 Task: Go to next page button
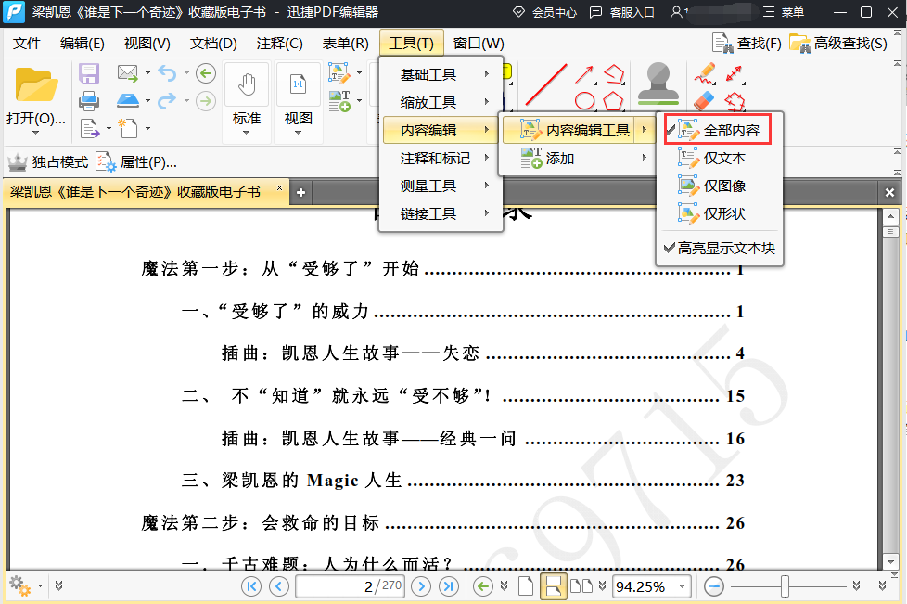[x=421, y=586]
